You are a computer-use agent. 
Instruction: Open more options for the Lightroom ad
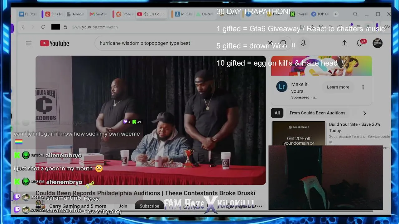pos(363,87)
